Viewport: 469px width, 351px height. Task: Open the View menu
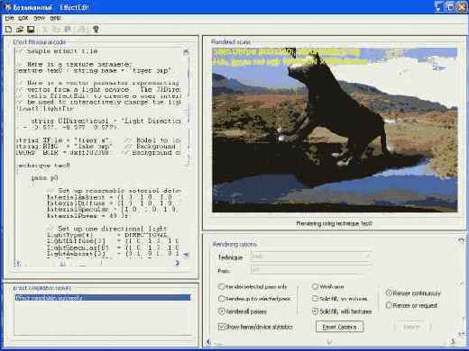(x=39, y=18)
